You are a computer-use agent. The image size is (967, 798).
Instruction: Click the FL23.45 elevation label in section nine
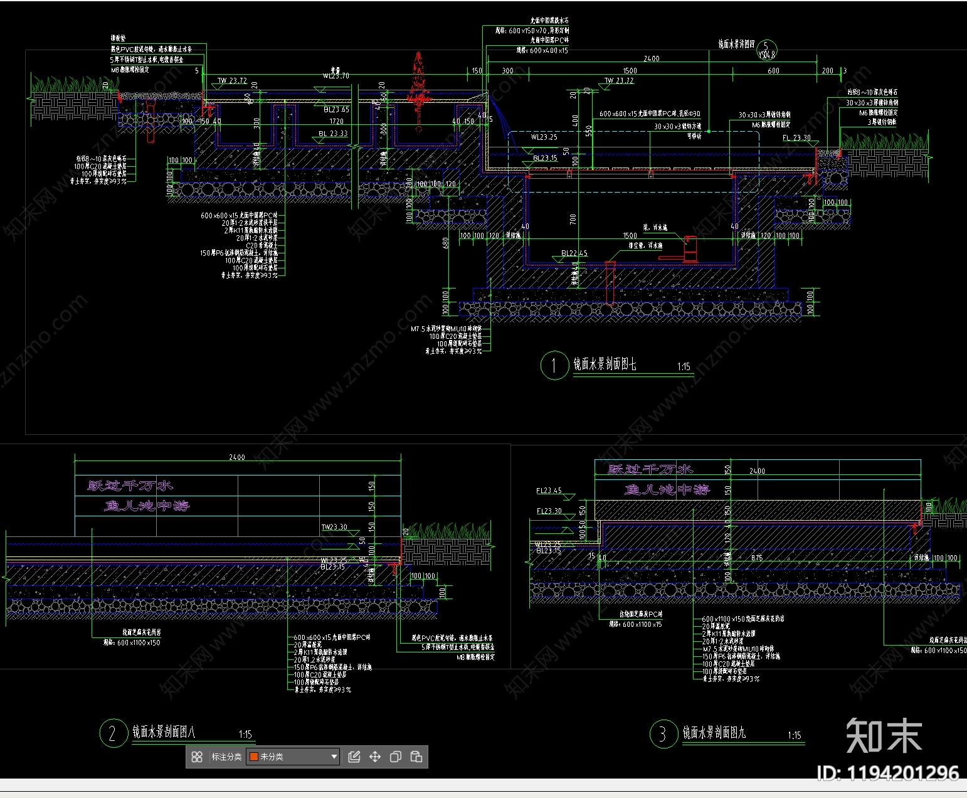point(549,491)
